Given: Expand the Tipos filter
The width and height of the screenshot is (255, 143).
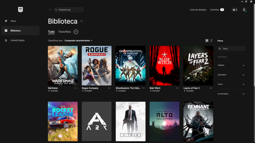Looking at the screenshot, I should point(231,85).
